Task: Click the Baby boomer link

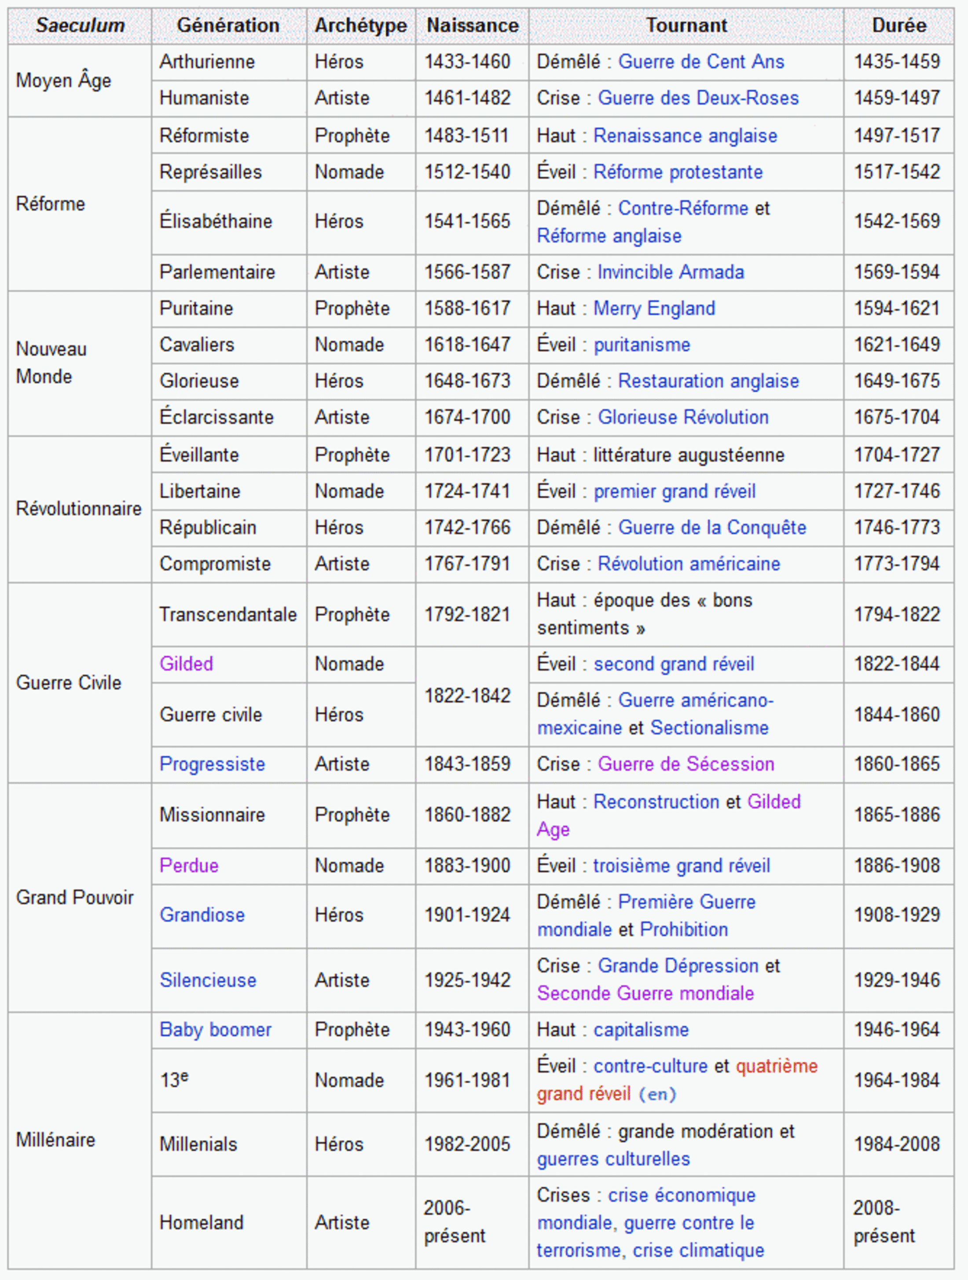Action: [215, 1030]
